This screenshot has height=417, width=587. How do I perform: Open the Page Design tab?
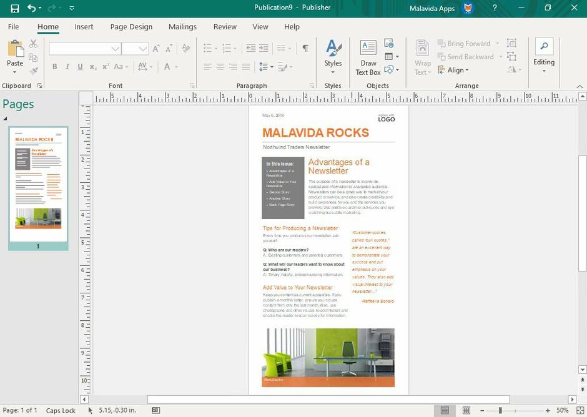click(131, 27)
